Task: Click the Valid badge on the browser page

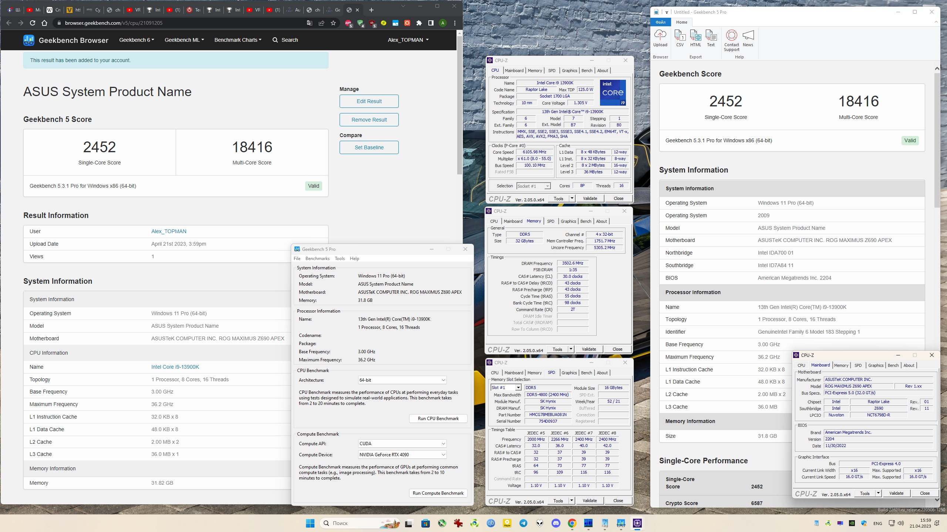Action: click(314, 186)
